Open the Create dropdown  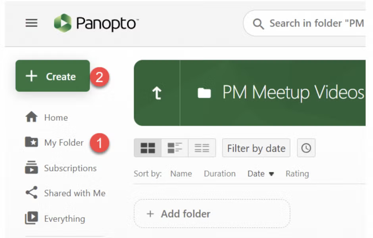pyautogui.click(x=53, y=76)
